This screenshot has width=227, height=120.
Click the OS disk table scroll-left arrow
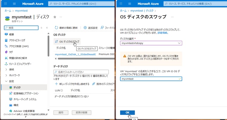[55, 59]
